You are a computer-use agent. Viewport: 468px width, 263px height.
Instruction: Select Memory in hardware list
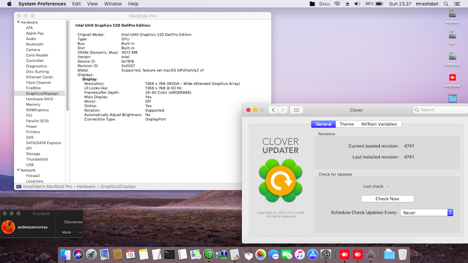33,104
